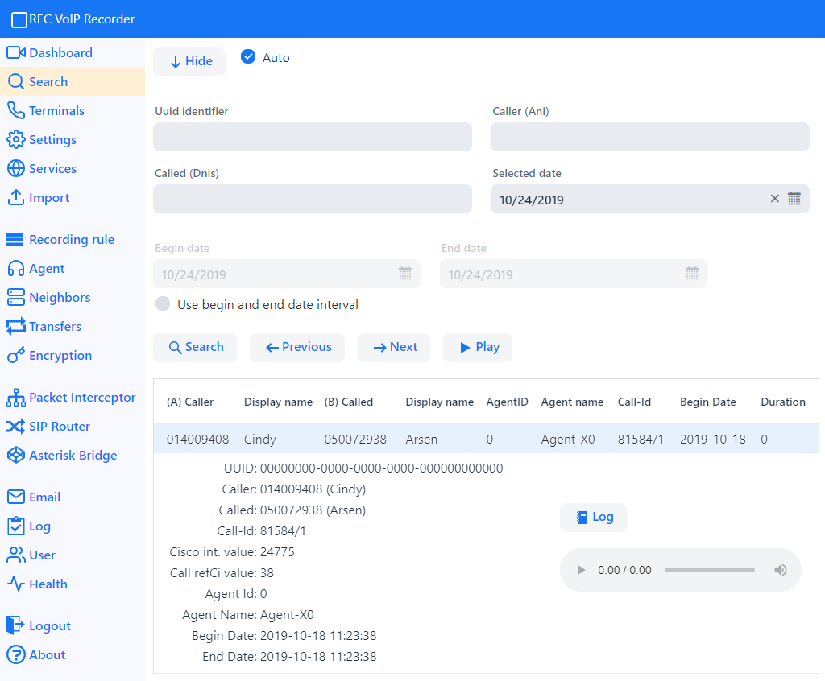825x681 pixels.
Task: Click the Health pulse icon
Action: tap(16, 584)
